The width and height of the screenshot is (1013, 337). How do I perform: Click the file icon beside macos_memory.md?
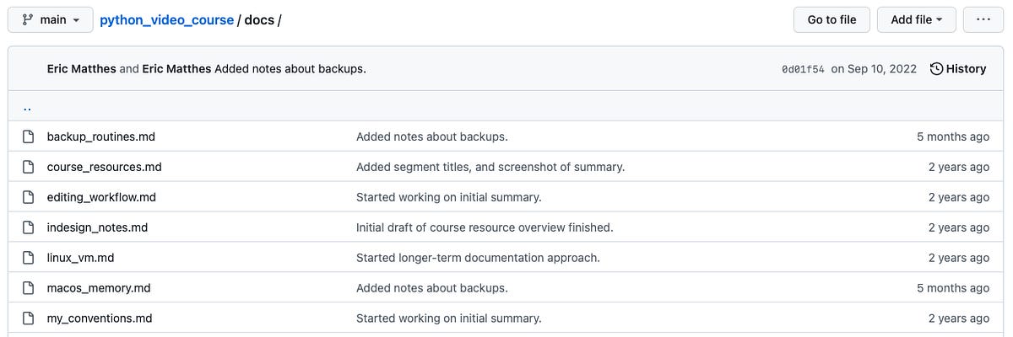coord(28,288)
